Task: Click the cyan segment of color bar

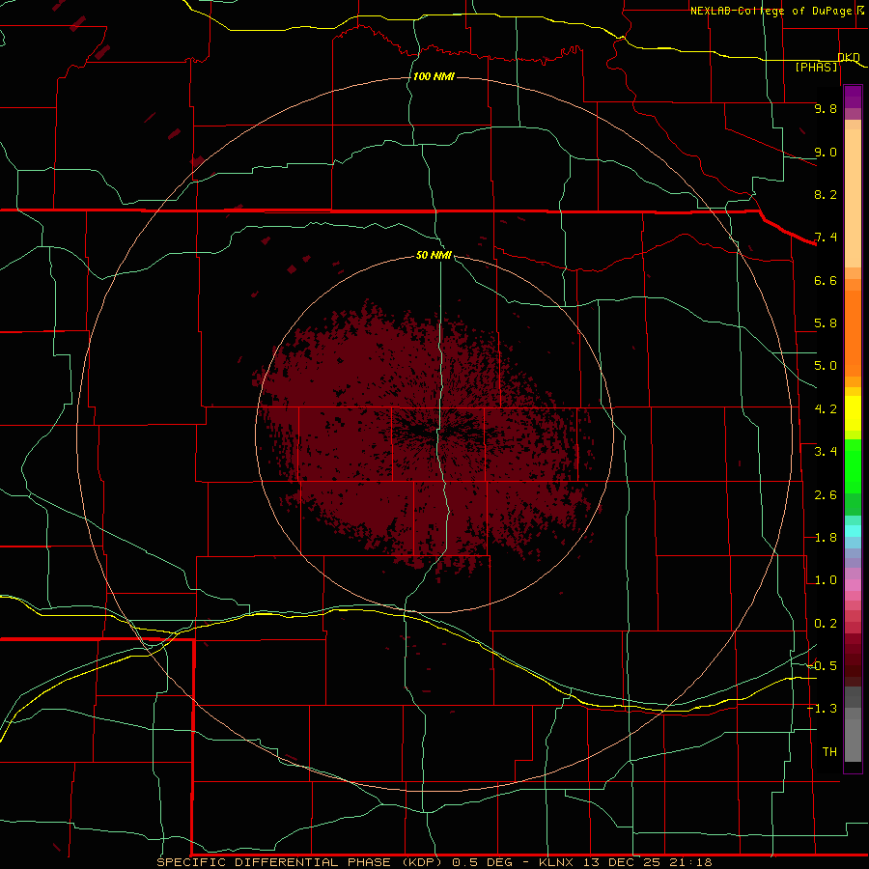Action: [853, 531]
